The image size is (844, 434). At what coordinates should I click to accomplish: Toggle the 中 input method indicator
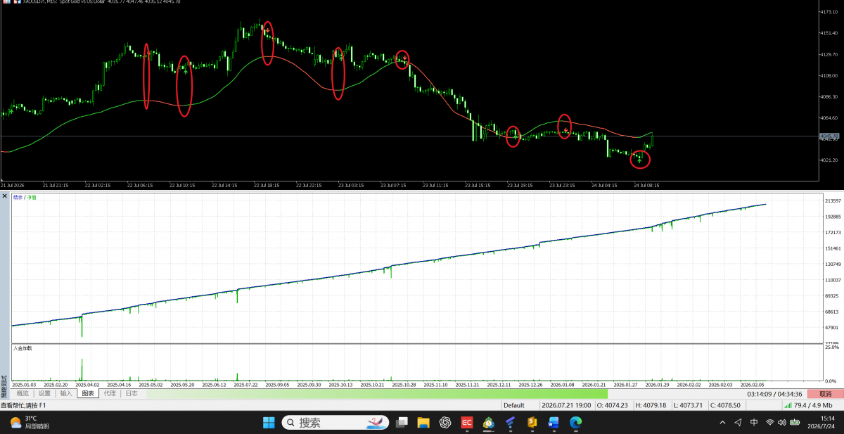click(754, 423)
